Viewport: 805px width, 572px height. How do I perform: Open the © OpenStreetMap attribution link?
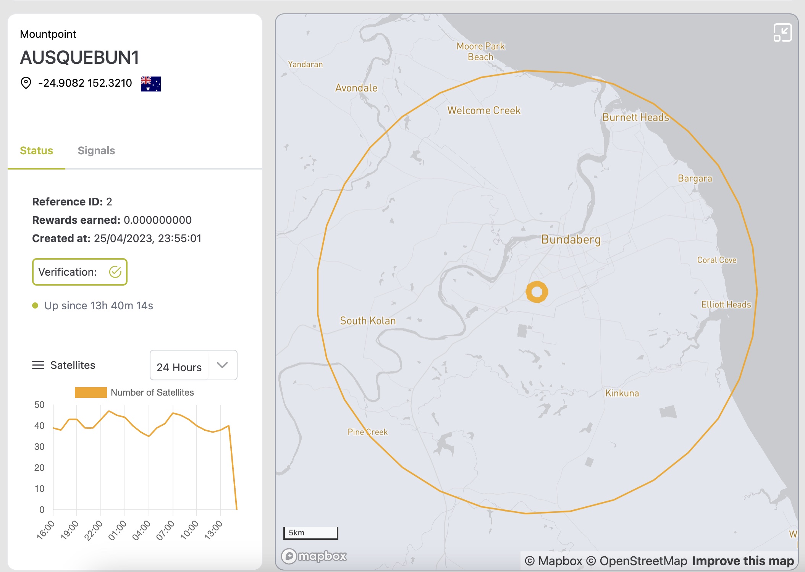point(637,561)
